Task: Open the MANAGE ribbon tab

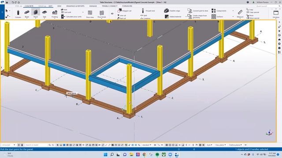Action: click(x=93, y=6)
